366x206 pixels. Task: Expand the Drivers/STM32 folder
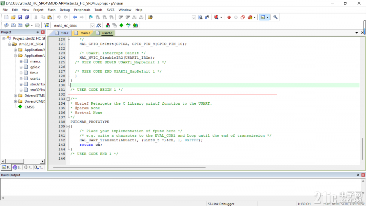point(15,96)
